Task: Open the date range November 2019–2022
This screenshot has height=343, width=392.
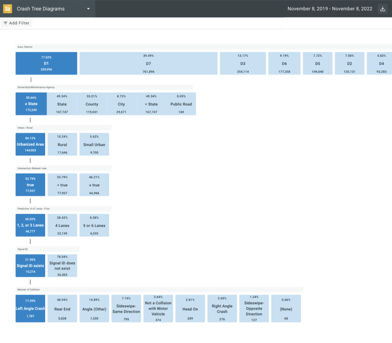Action: point(330,9)
